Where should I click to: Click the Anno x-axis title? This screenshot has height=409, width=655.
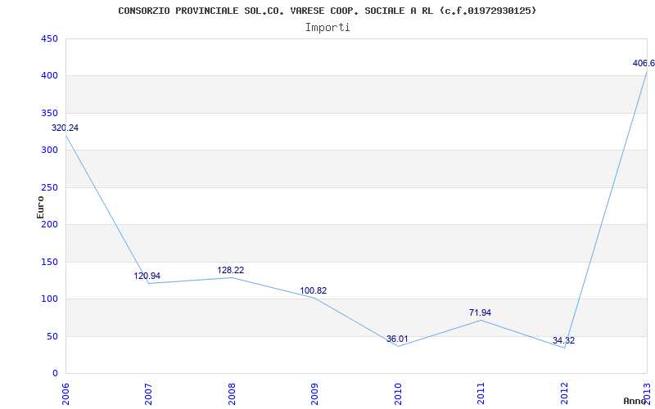pyautogui.click(x=635, y=401)
